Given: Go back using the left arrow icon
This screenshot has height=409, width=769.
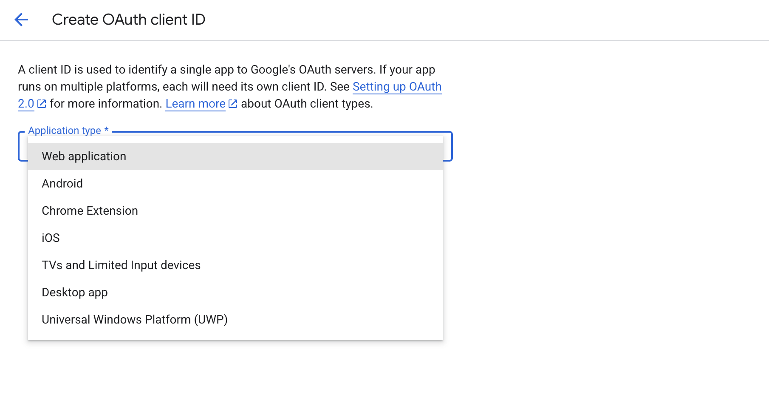Looking at the screenshot, I should pos(21,20).
